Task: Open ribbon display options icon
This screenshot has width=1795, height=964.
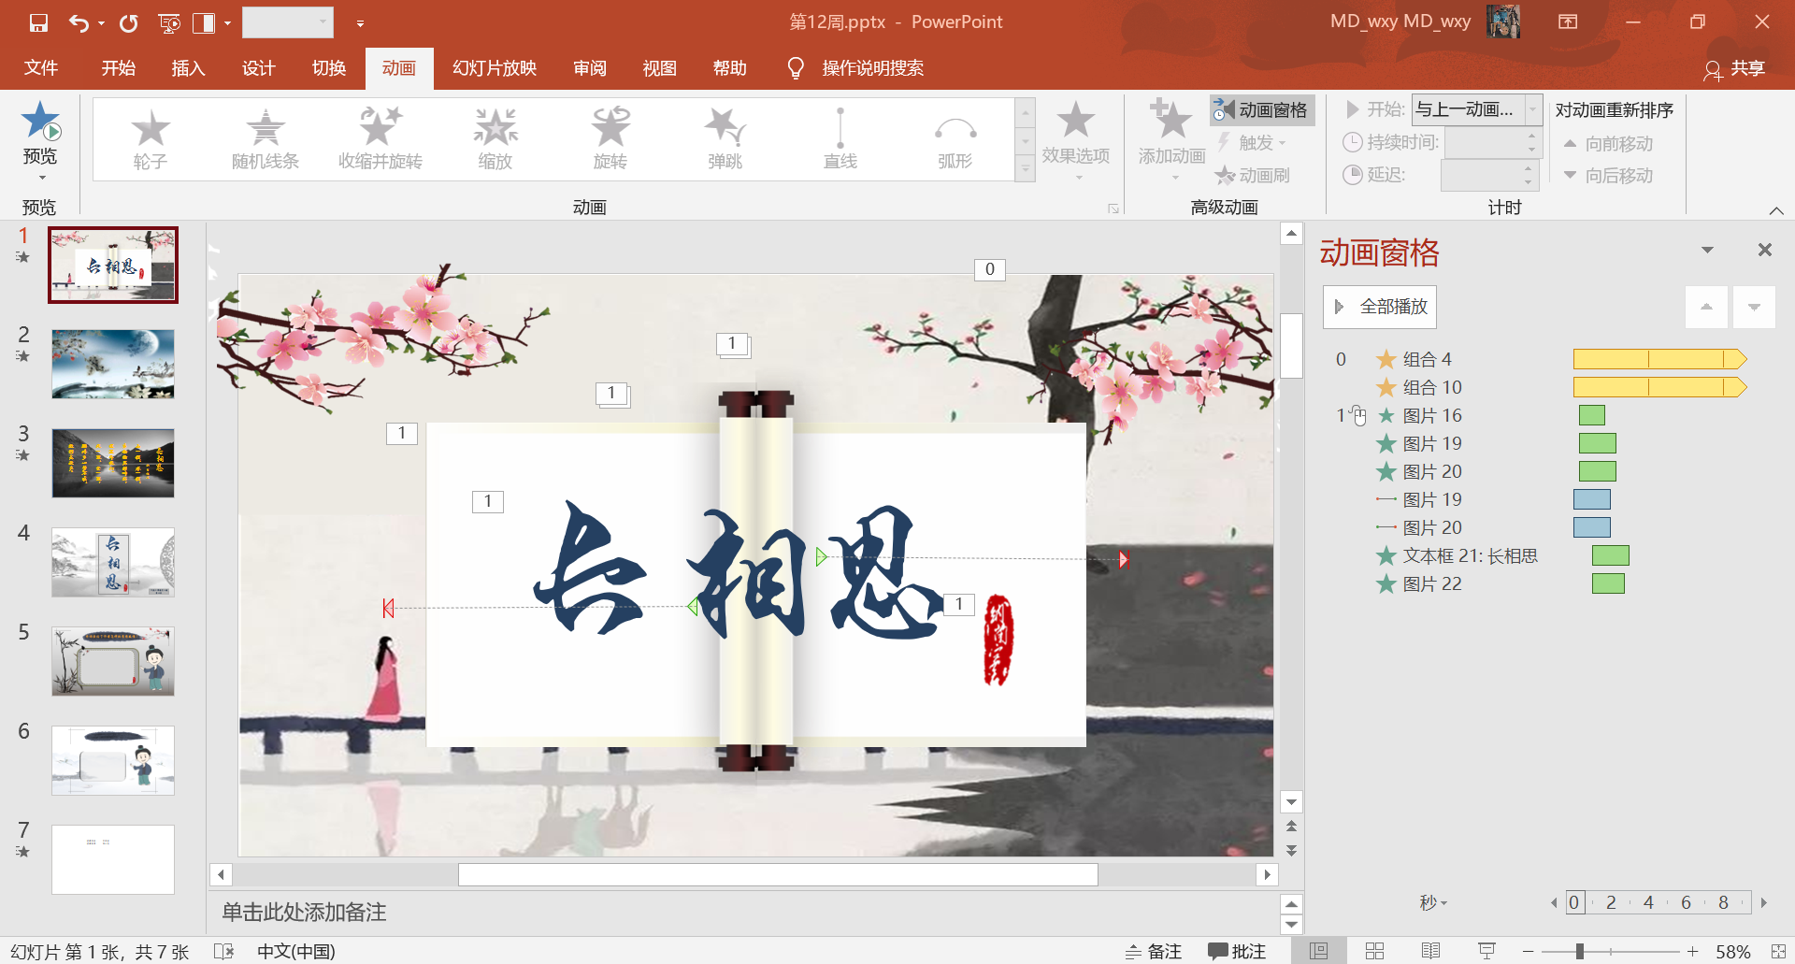Action: pos(1568,22)
